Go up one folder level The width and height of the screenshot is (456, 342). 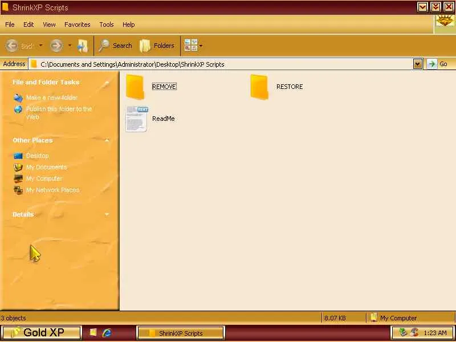coord(83,46)
